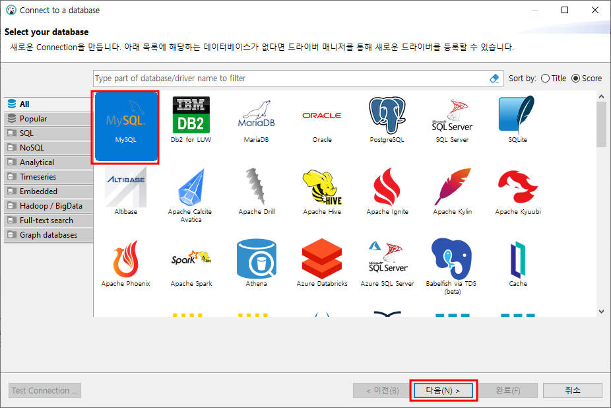Image resolution: width=611 pixels, height=408 pixels.
Task: Select the Cache database driver
Action: pyautogui.click(x=518, y=263)
